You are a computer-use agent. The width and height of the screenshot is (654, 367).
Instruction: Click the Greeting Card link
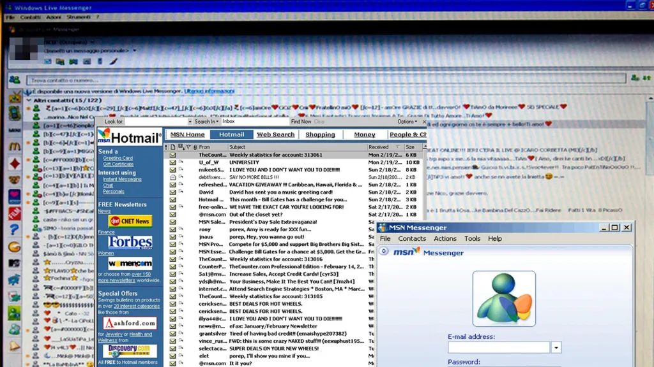[118, 159]
